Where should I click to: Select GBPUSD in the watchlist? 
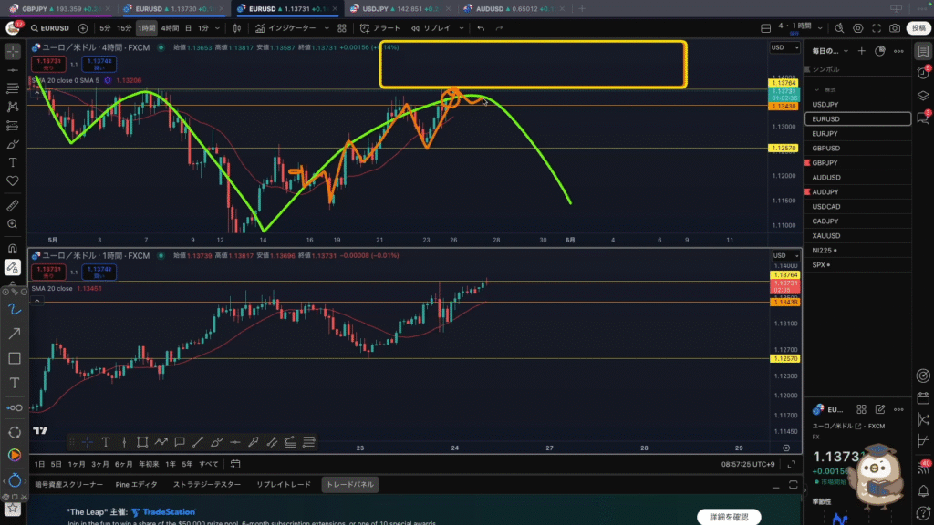point(857,149)
